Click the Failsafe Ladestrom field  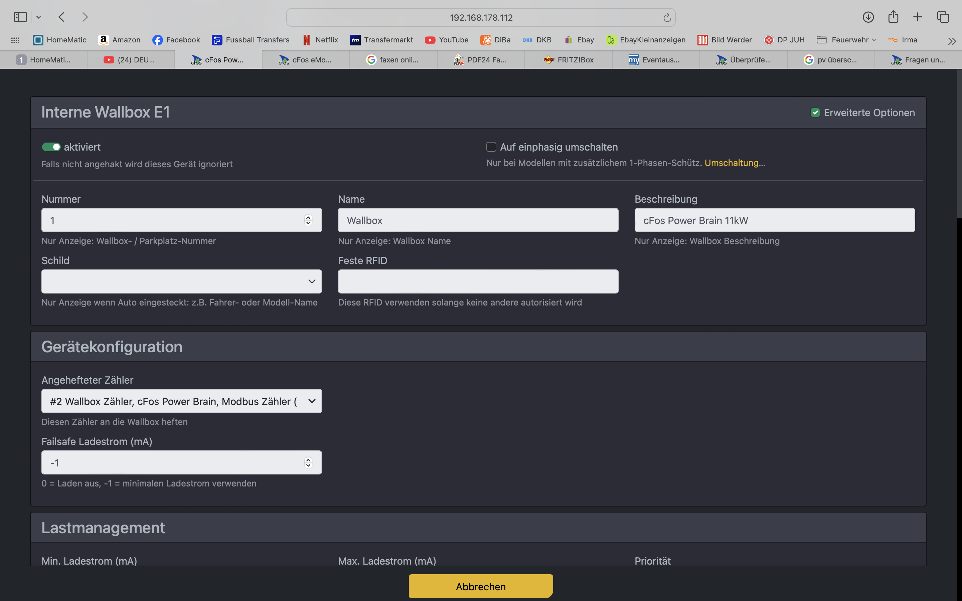[x=182, y=463]
